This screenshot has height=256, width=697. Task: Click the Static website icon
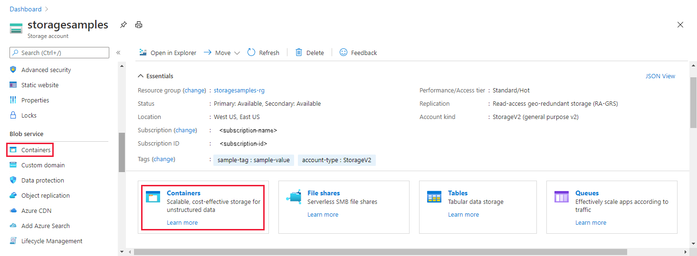click(x=13, y=85)
